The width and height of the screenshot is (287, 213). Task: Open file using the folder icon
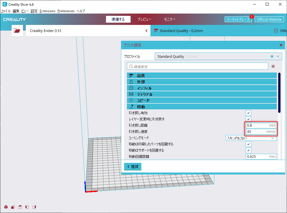click(x=17, y=31)
